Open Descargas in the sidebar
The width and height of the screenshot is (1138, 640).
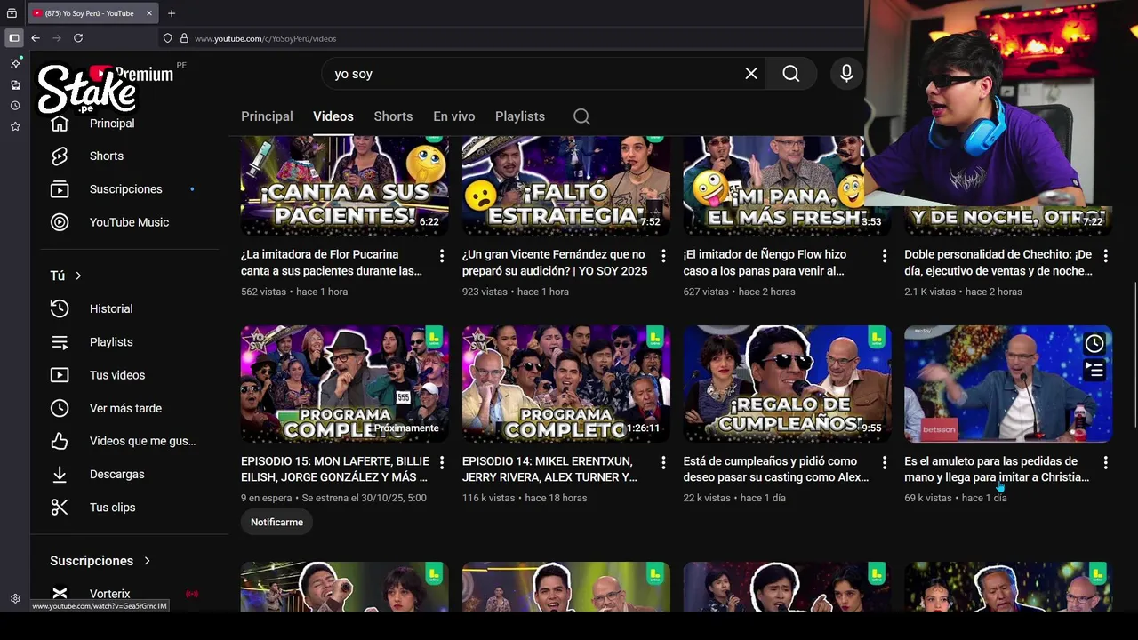[x=116, y=475]
